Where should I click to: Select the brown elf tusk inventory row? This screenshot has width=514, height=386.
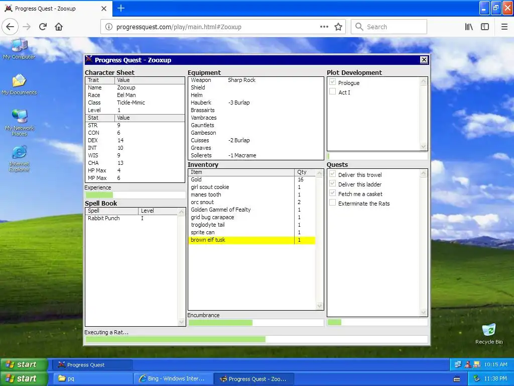(252, 240)
